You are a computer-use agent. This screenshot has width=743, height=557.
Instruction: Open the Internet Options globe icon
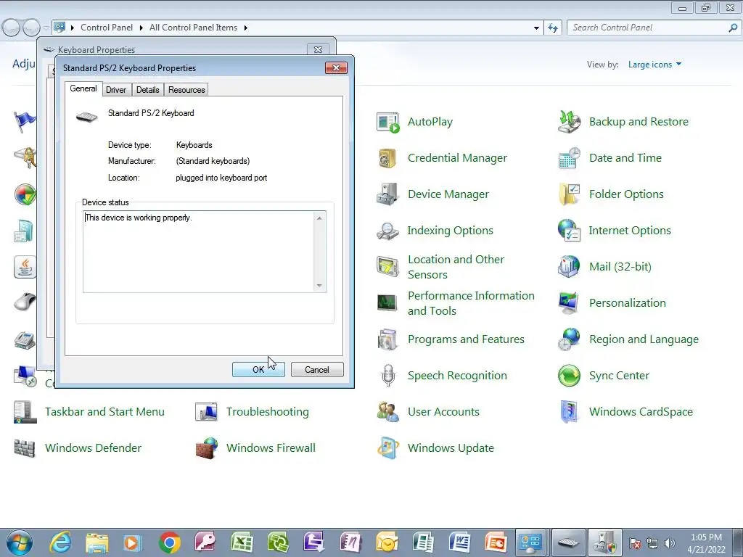pos(569,231)
